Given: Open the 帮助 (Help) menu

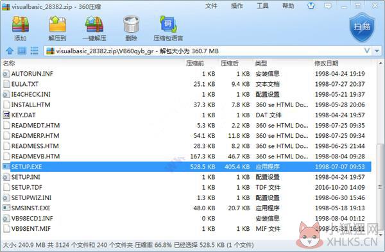Looking at the screenshot, I should point(288,6).
